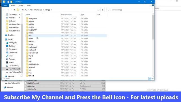181x102 pixels.
Task: Refresh the xampp folder view
Action: (102, 10)
